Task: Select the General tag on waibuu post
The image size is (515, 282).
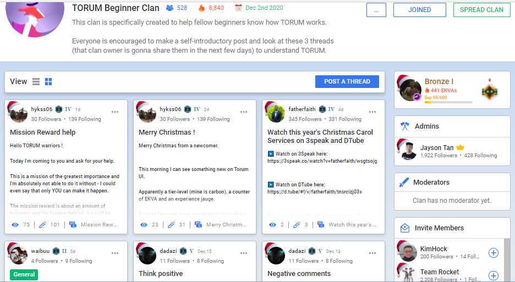Action: (24, 274)
